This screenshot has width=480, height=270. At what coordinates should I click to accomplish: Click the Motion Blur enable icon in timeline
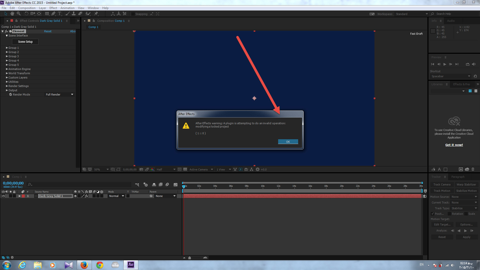(167, 185)
